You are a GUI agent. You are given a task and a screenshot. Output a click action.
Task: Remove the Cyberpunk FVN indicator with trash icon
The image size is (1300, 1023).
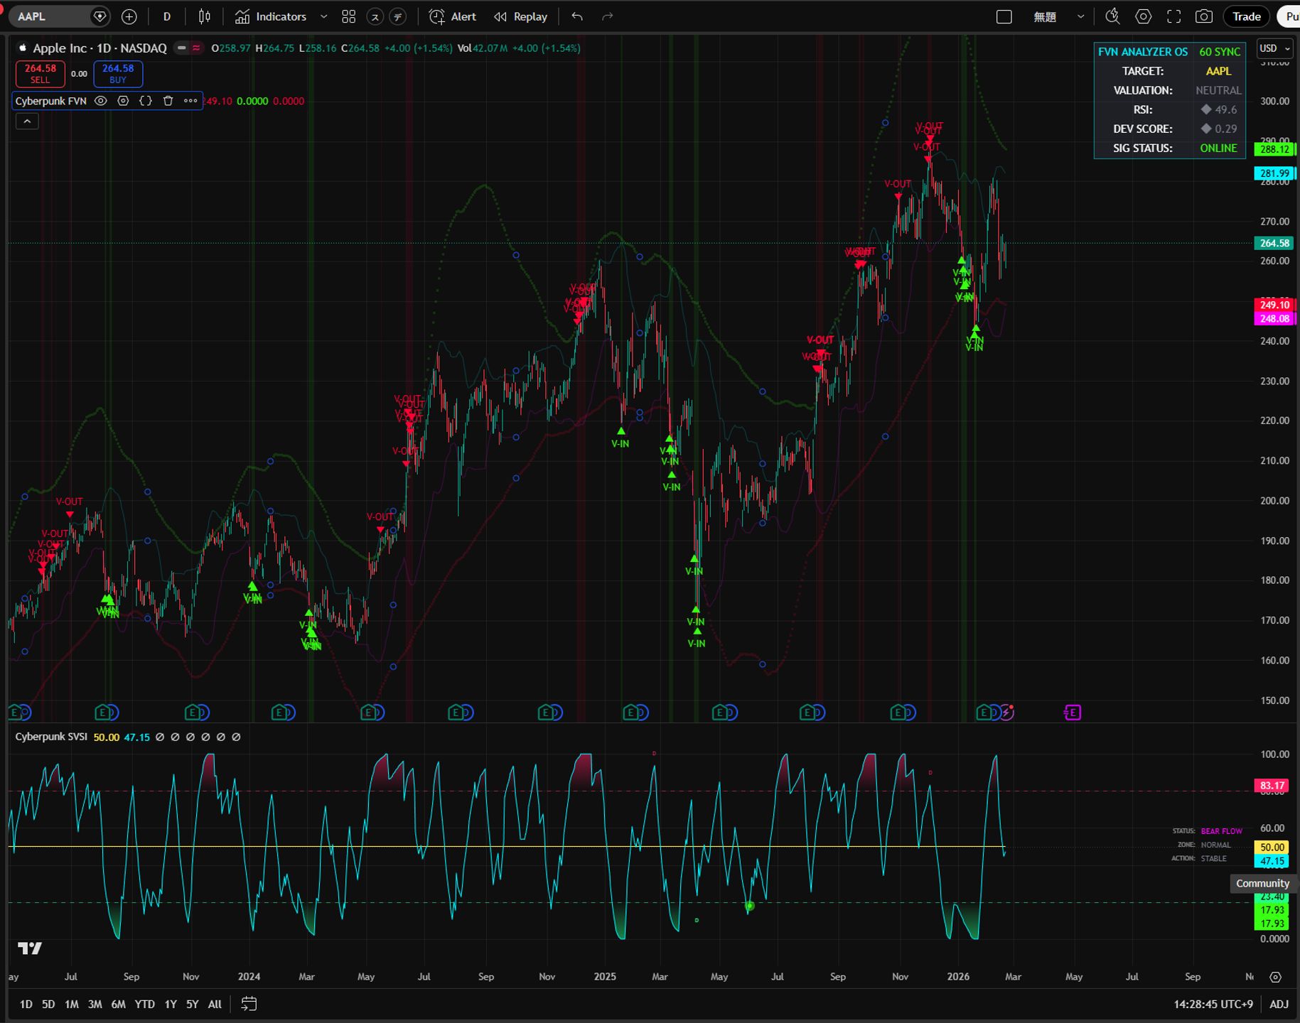(x=168, y=101)
